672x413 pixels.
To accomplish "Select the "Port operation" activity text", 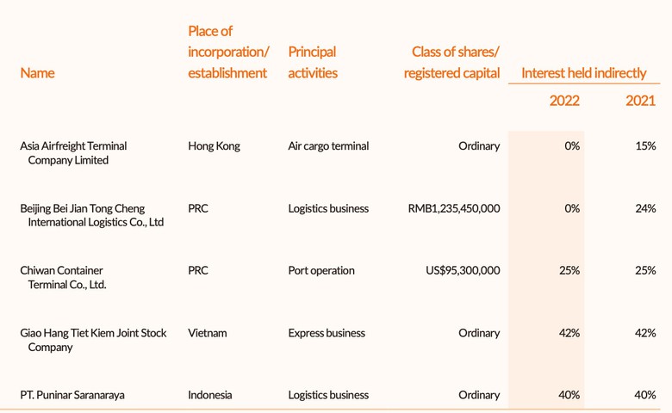I will coord(321,270).
